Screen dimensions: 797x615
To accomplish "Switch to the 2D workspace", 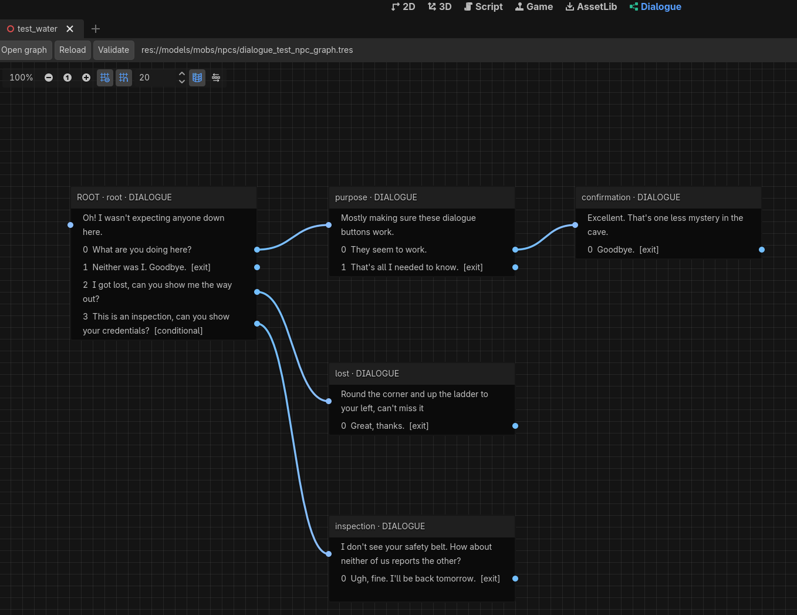I will coord(403,6).
